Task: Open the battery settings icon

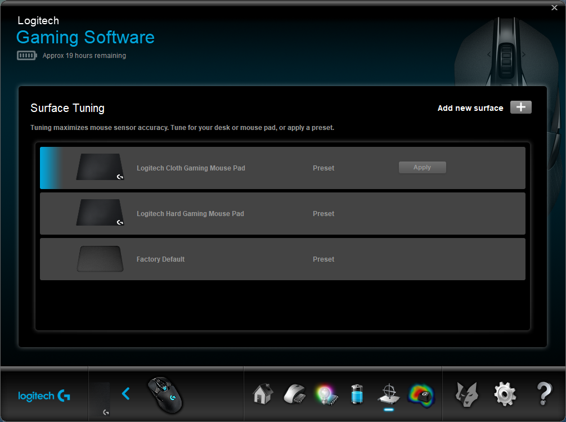Action: pyautogui.click(x=357, y=394)
